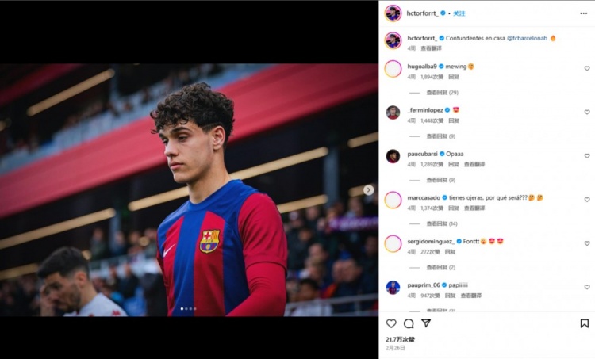
Task: Open the comment bubble icon
Action: point(409,323)
